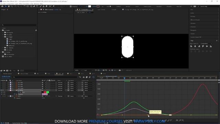The image size is (220, 124).
Task: Open the Parent dropdown for layer 6
Action: (x=89, y=96)
